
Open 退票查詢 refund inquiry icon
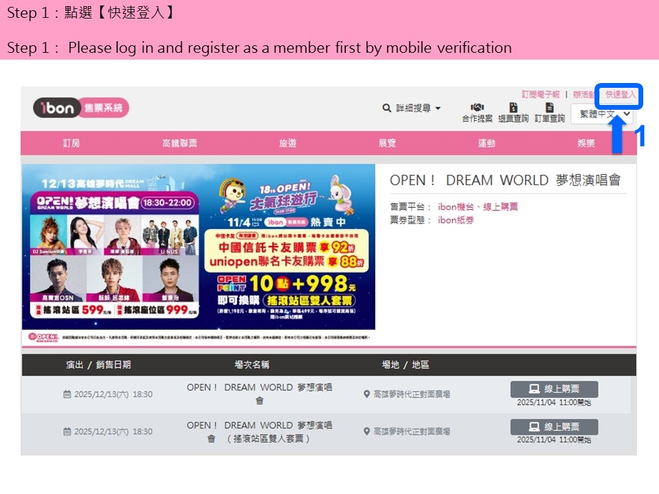pos(513,108)
